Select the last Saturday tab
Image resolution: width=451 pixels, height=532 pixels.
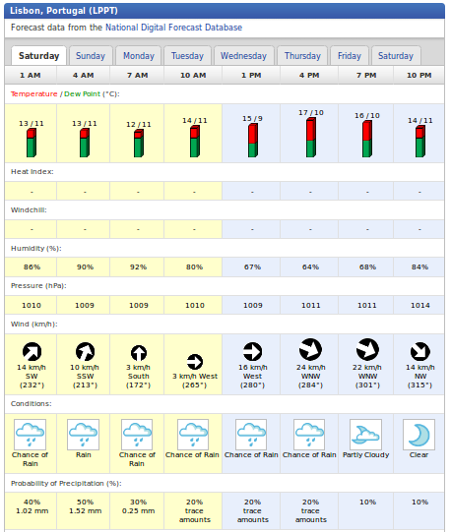[396, 56]
